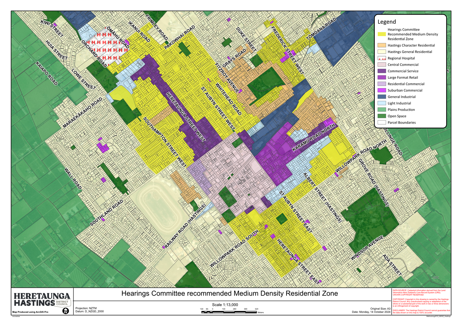
Task: Click the map title about Medium Density Residential Zone
Action: pos(230,294)
